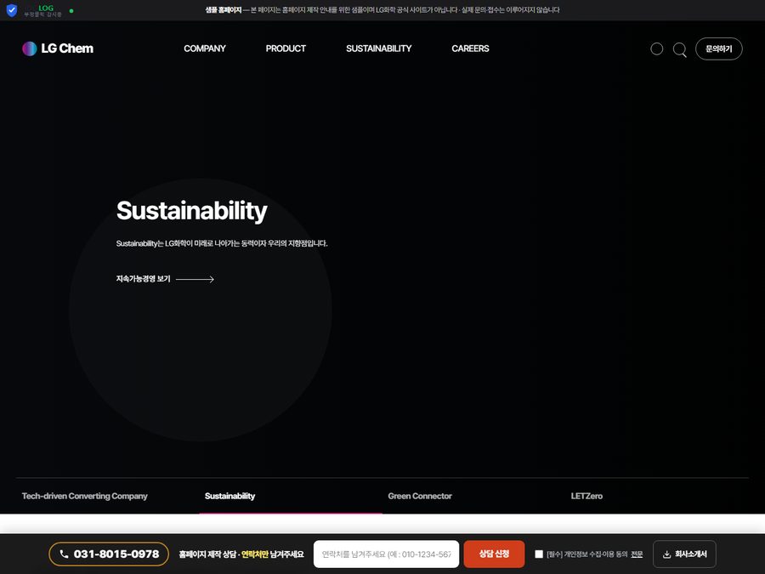Image resolution: width=765 pixels, height=574 pixels.
Task: Click the blue shield icon
Action: (12, 10)
